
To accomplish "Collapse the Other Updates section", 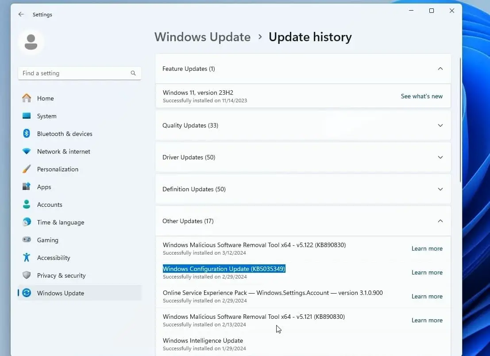I will click(440, 221).
